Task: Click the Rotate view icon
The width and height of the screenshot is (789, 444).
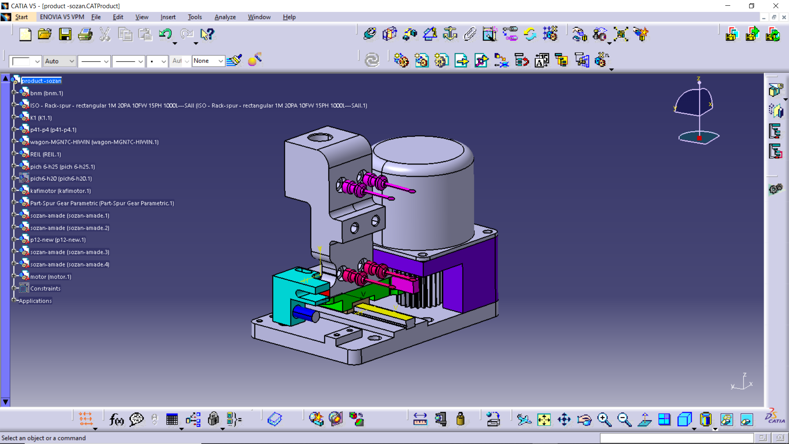Action: 584,419
